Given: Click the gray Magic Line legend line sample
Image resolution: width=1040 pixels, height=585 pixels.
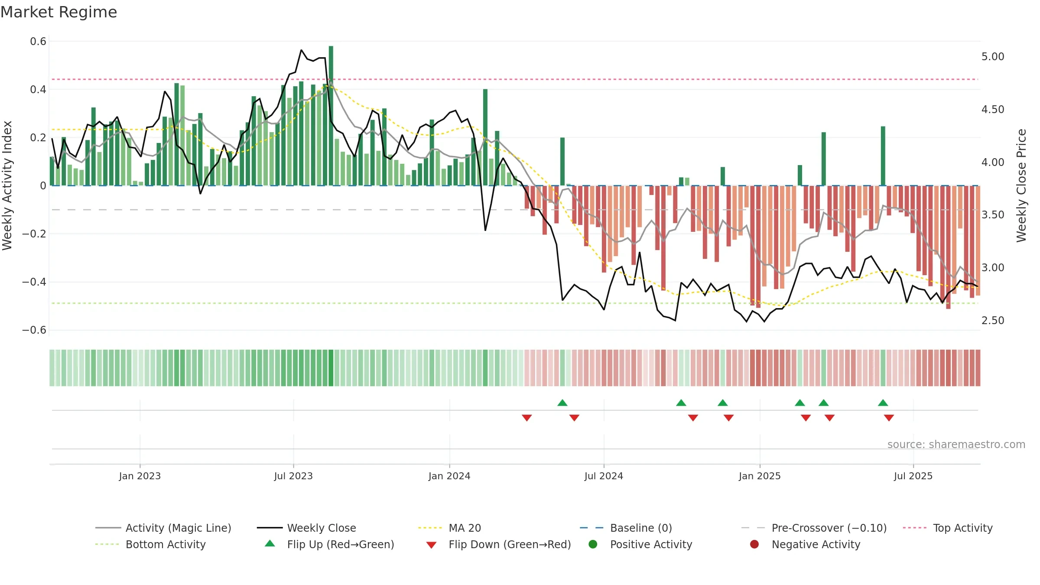Looking at the screenshot, I should 108,528.
